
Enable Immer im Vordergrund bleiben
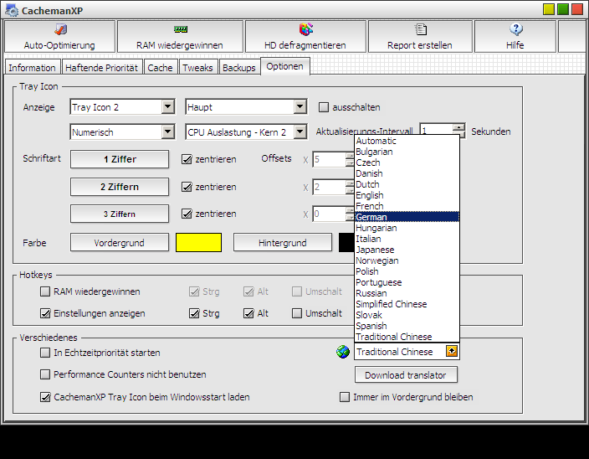coord(345,397)
